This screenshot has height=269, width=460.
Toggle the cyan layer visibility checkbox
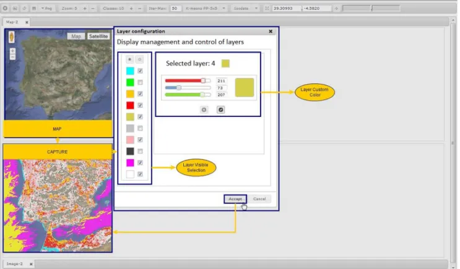click(141, 71)
